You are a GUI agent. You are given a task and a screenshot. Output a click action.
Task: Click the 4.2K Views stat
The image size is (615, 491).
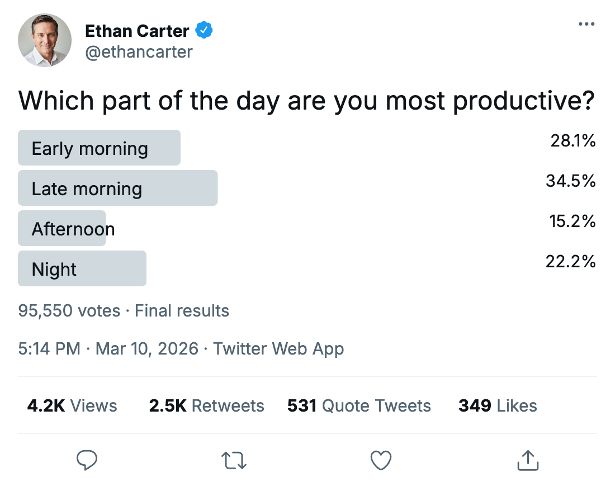[72, 405]
